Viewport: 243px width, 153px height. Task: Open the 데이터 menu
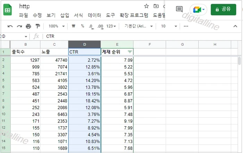point(94,15)
